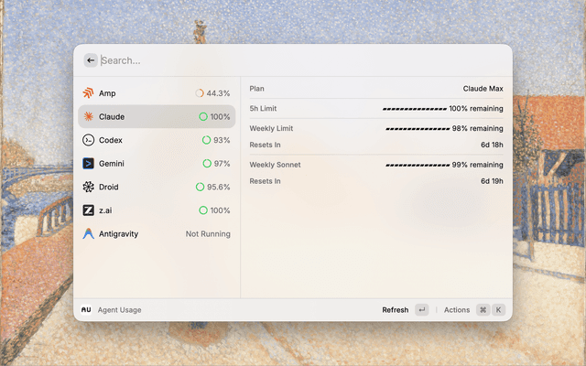The image size is (586, 366).
Task: Open the Actions menu
Action: [456, 310]
